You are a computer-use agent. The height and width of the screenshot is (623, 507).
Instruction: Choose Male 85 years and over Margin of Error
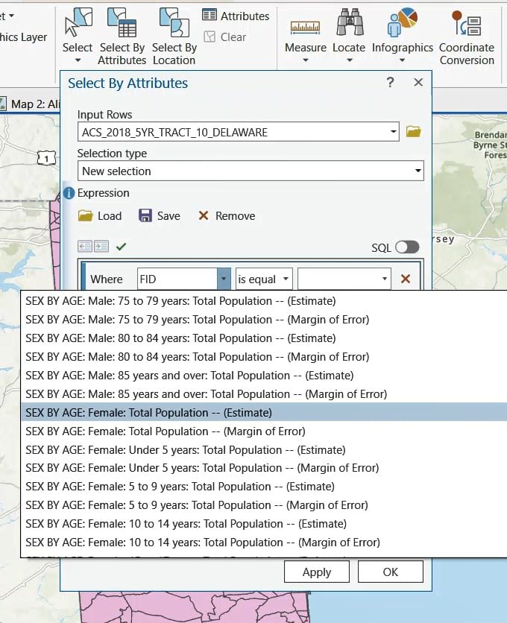264,394
